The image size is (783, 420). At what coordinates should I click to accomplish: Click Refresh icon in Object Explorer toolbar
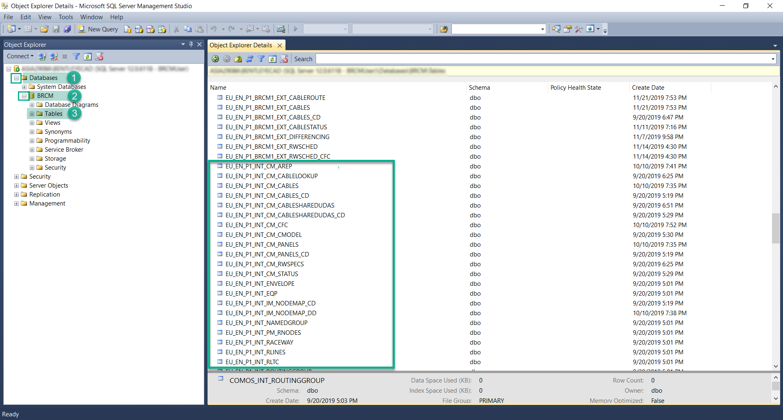(88, 56)
